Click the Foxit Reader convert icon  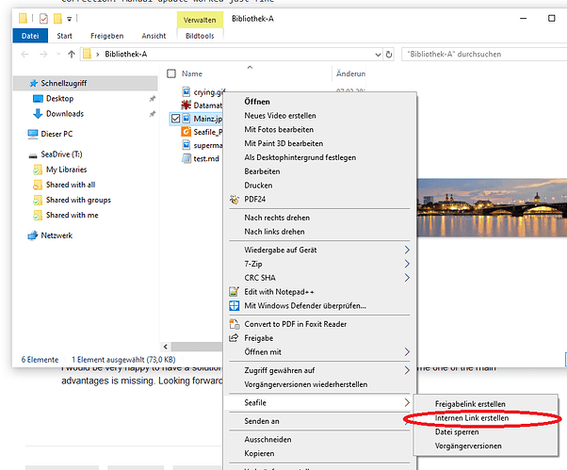pos(235,325)
